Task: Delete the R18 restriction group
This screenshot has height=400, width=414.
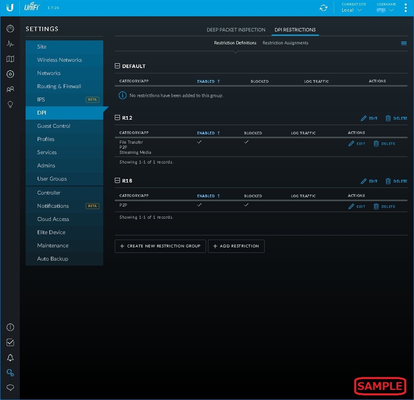Action: pyautogui.click(x=396, y=181)
